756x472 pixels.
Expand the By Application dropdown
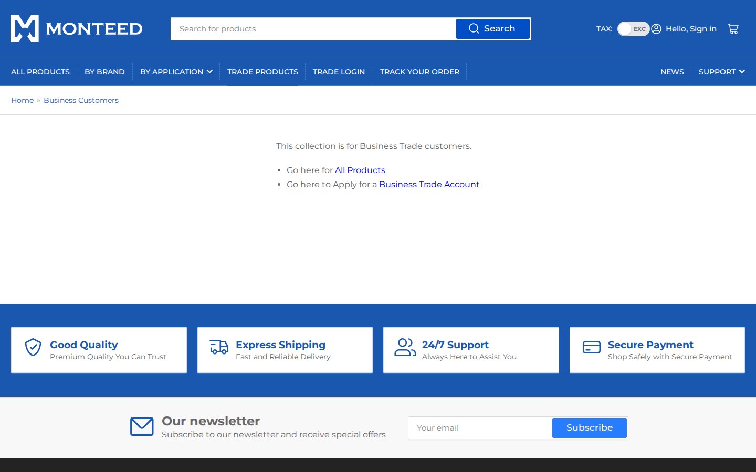(x=176, y=72)
